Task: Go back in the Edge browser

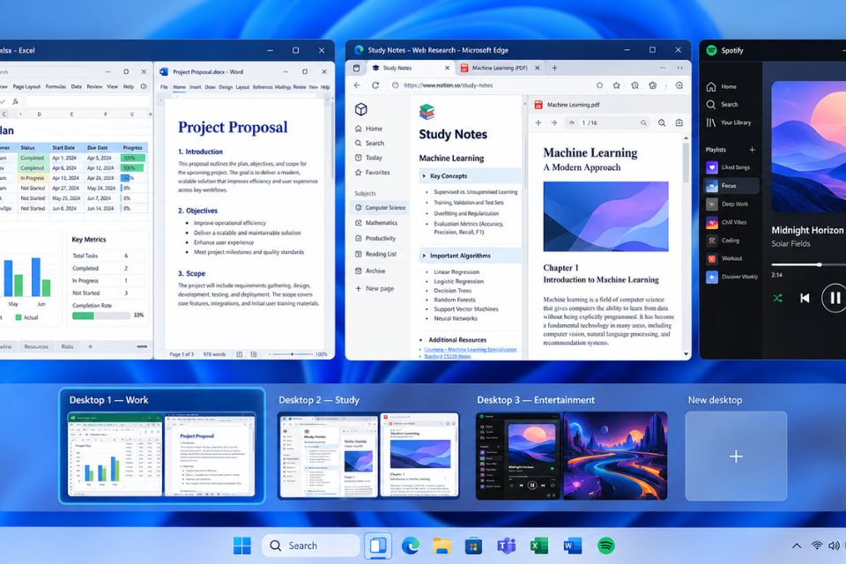Action: (x=357, y=85)
